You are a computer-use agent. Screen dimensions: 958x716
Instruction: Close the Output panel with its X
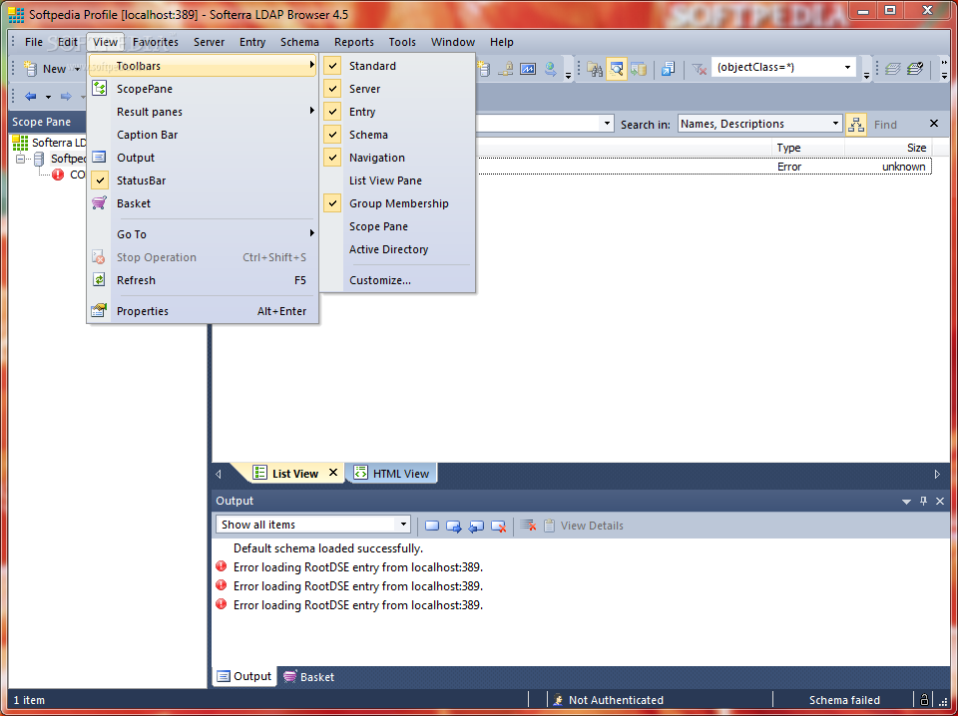click(940, 502)
